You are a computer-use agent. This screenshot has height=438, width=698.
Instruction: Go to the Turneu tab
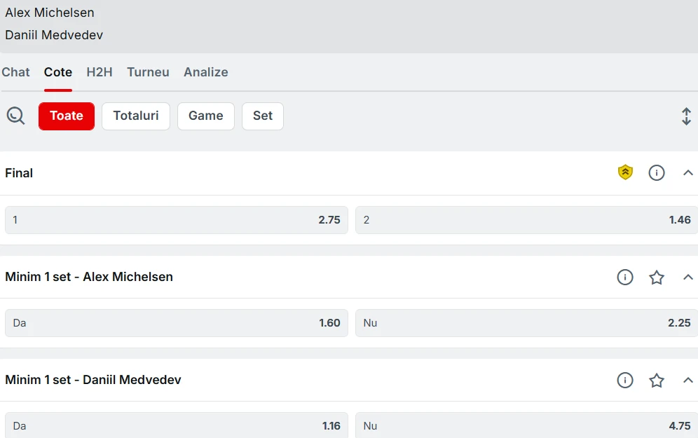(148, 72)
